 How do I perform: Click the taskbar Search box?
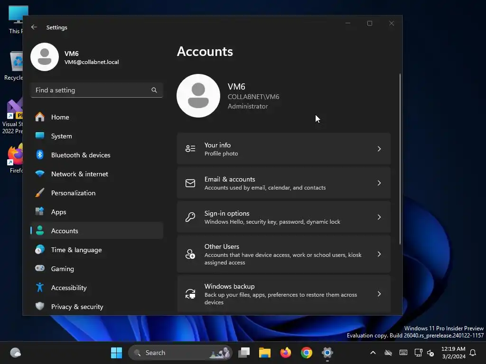pyautogui.click(x=180, y=353)
